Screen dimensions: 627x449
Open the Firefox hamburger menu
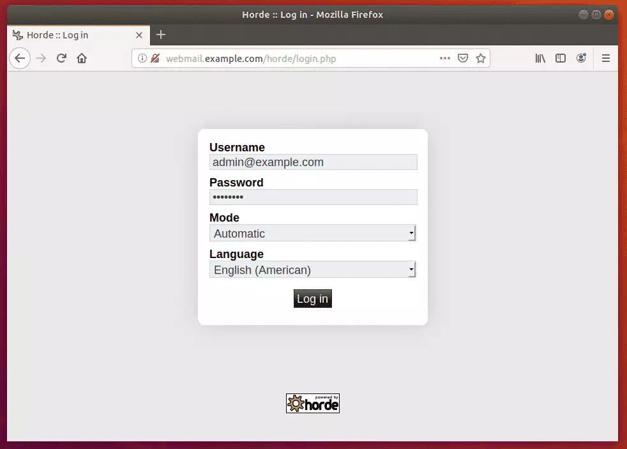(x=606, y=58)
